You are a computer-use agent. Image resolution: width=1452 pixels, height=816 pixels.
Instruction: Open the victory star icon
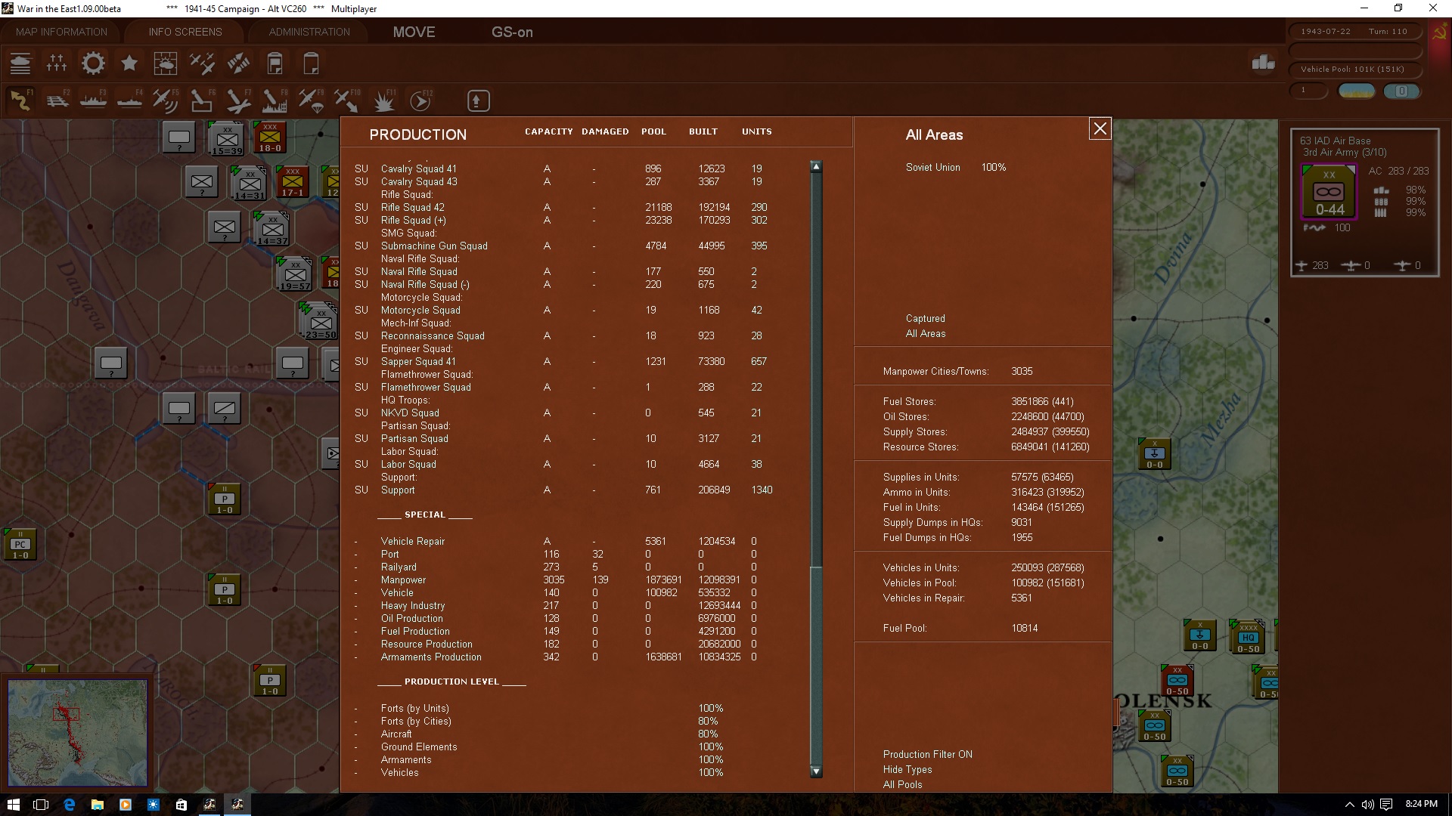129,63
